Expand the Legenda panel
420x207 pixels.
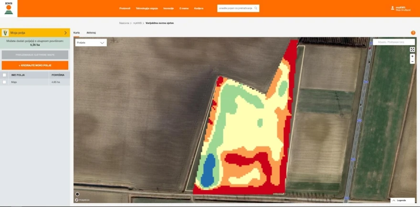point(403,200)
